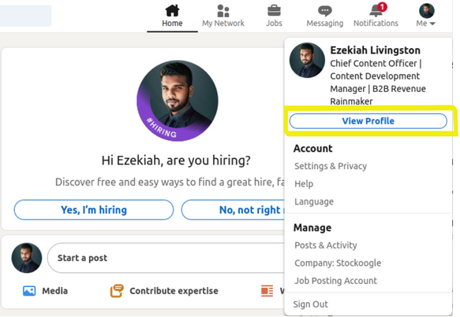This screenshot has height=317, width=460.
Task: Collapse the Me dropdown arrow
Action: pos(432,24)
